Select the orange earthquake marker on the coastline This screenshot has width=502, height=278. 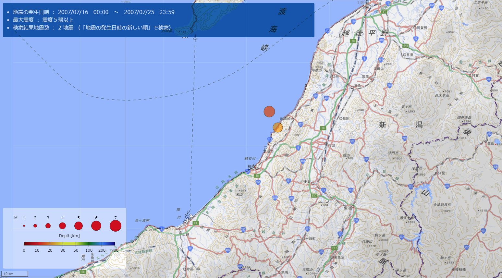278,127
